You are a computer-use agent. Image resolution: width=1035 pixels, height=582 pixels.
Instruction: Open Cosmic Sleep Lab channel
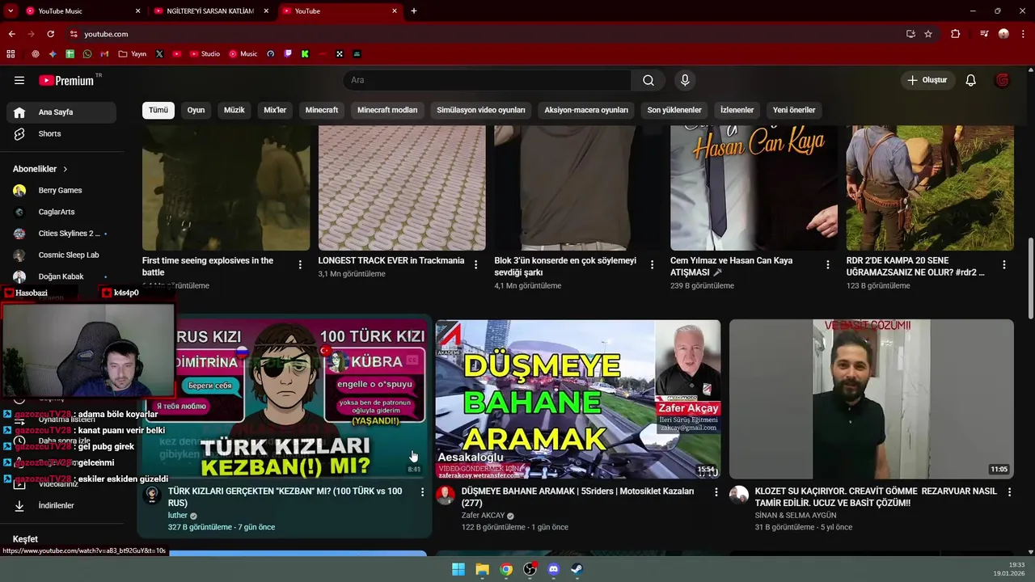coord(61,255)
